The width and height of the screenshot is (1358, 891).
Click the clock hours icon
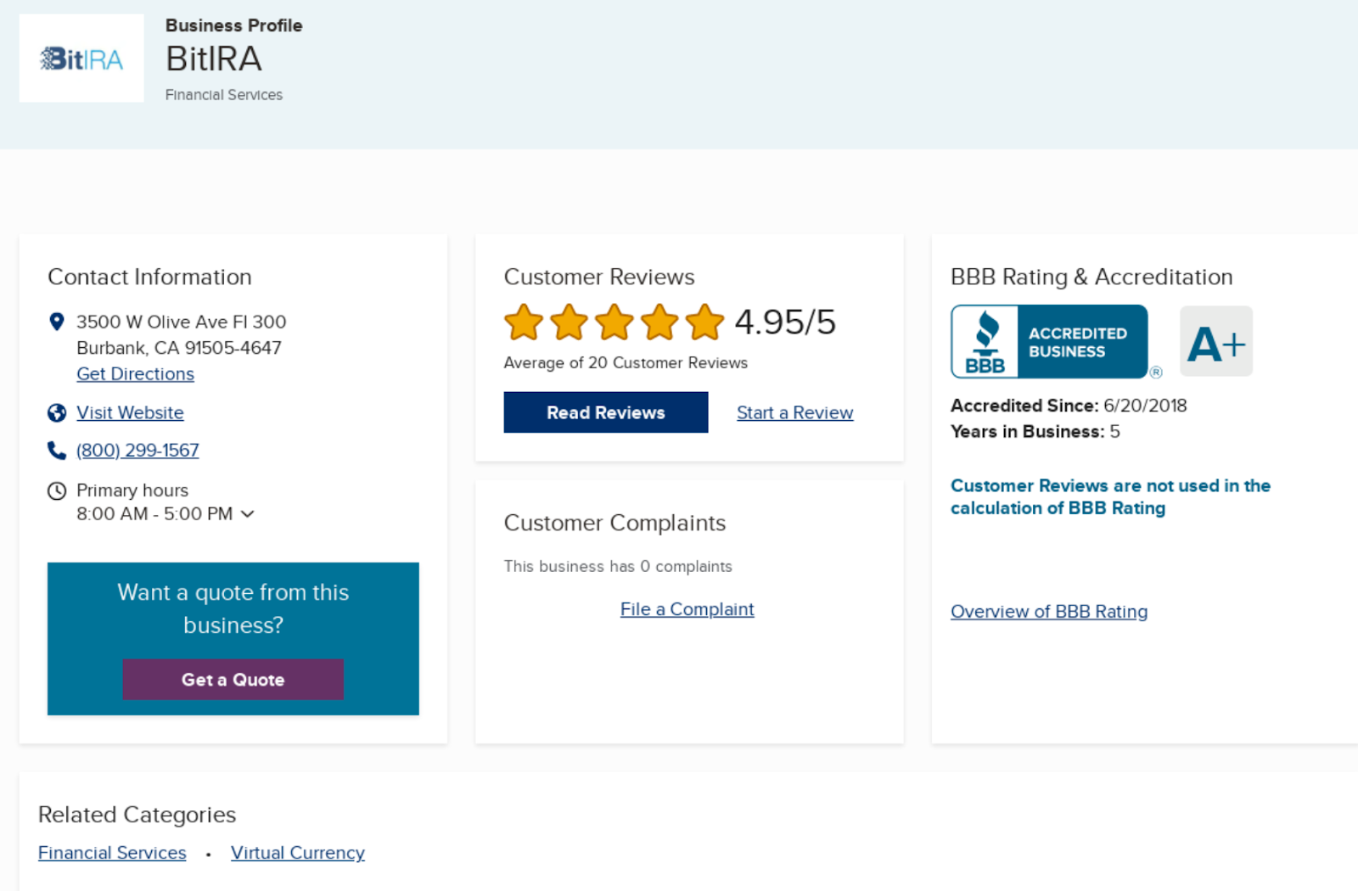click(57, 490)
